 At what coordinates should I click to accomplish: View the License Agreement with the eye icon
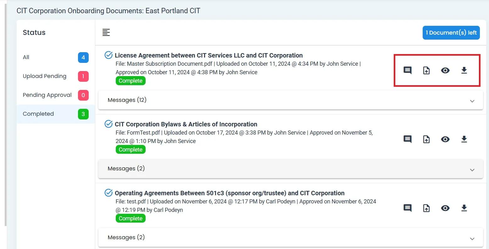click(x=445, y=70)
